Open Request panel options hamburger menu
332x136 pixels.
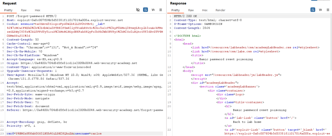pyautogui.click(x=161, y=10)
